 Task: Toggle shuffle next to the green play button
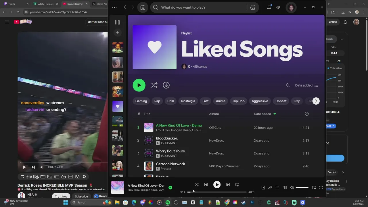point(154,85)
